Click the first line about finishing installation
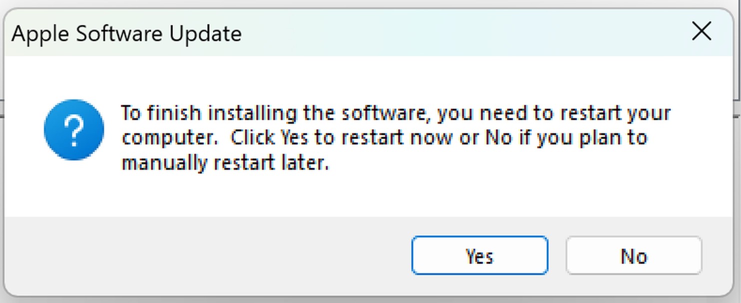 click(396, 113)
